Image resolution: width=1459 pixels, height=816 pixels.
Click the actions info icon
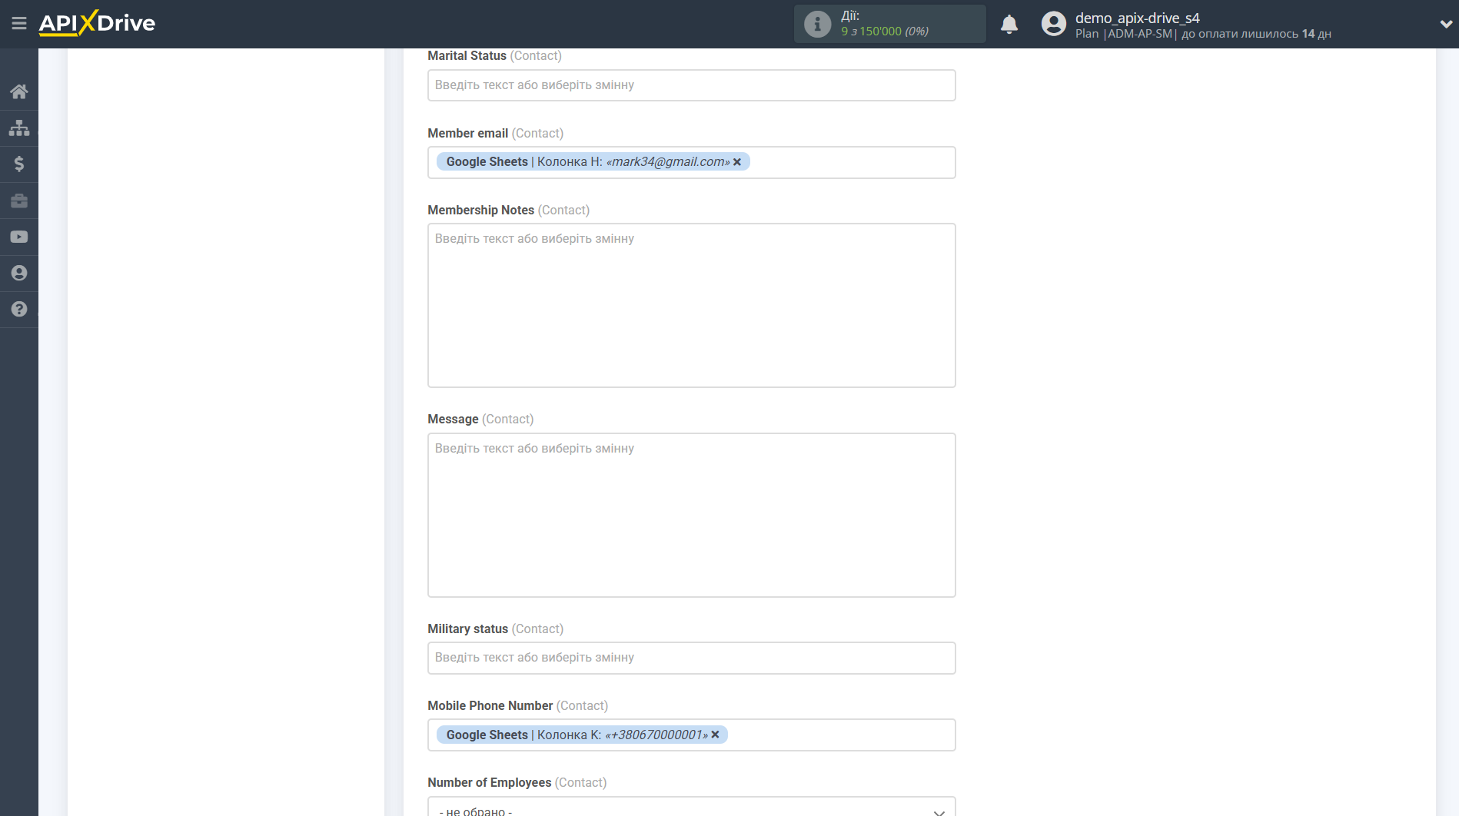pyautogui.click(x=817, y=24)
